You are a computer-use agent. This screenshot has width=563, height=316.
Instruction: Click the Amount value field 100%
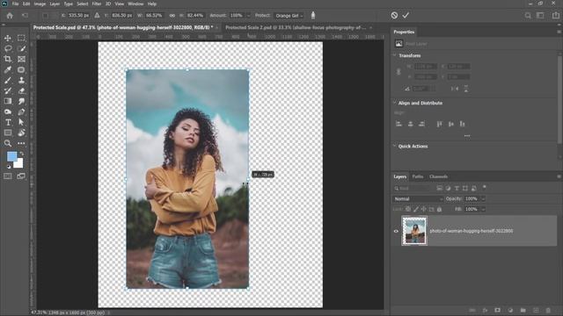coord(237,16)
